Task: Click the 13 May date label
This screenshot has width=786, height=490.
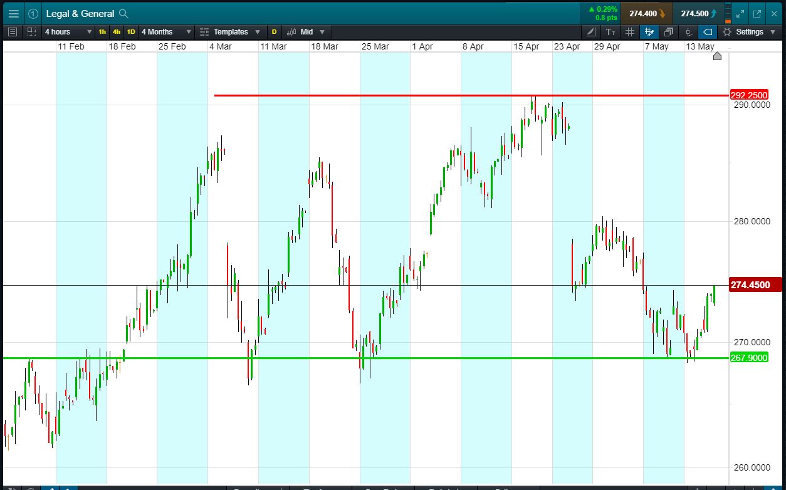Action: click(x=700, y=46)
